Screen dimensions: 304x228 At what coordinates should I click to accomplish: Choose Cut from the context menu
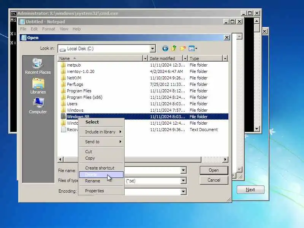point(101,152)
